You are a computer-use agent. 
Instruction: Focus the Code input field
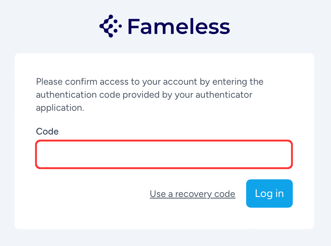[164, 154]
